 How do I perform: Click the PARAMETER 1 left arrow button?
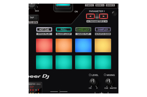coord(90,16)
